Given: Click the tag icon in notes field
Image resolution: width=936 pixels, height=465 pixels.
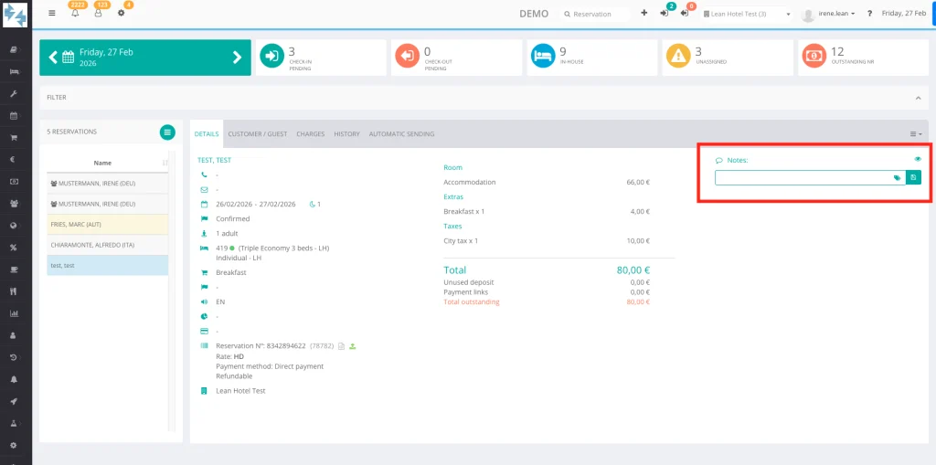Looking at the screenshot, I should (897, 178).
